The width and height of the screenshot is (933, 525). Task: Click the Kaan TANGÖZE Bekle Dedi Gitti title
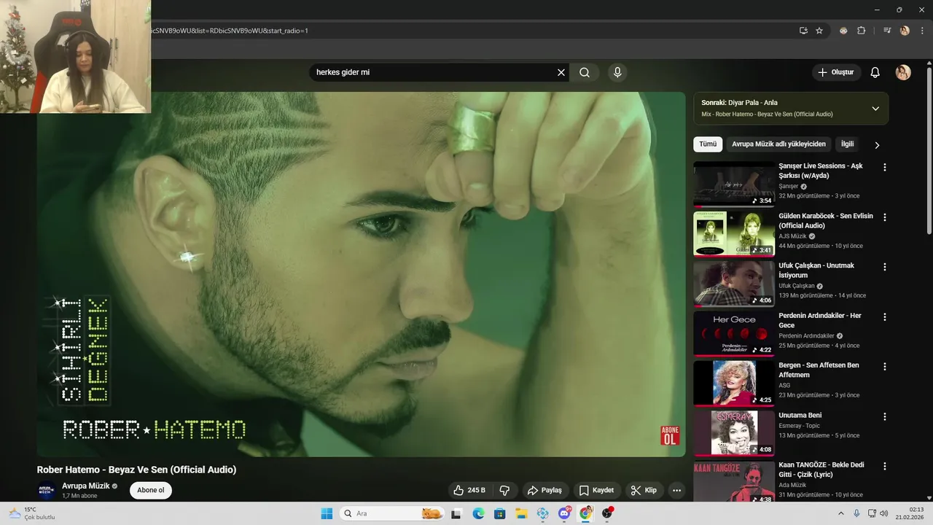click(821, 470)
